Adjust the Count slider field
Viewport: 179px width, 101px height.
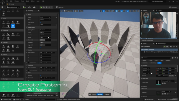(45, 33)
